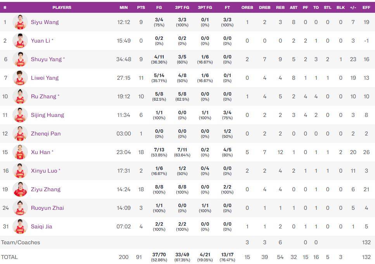This screenshot has height=264, width=375.
Task: Click Ruoyun Zhai's avatar image
Action: pos(20,208)
